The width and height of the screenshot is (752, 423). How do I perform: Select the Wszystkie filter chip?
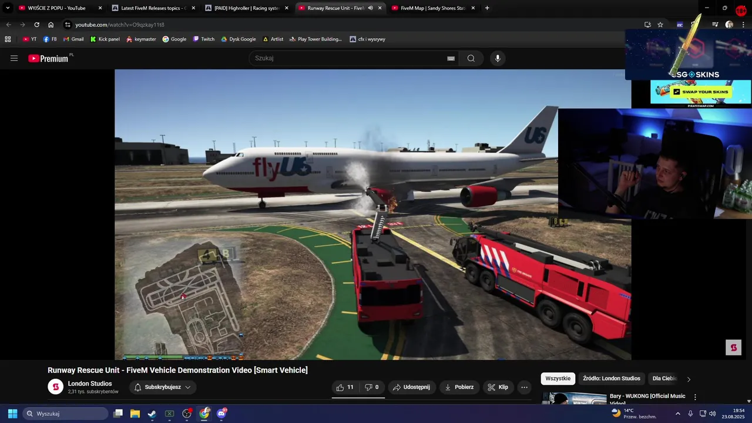pos(558,378)
